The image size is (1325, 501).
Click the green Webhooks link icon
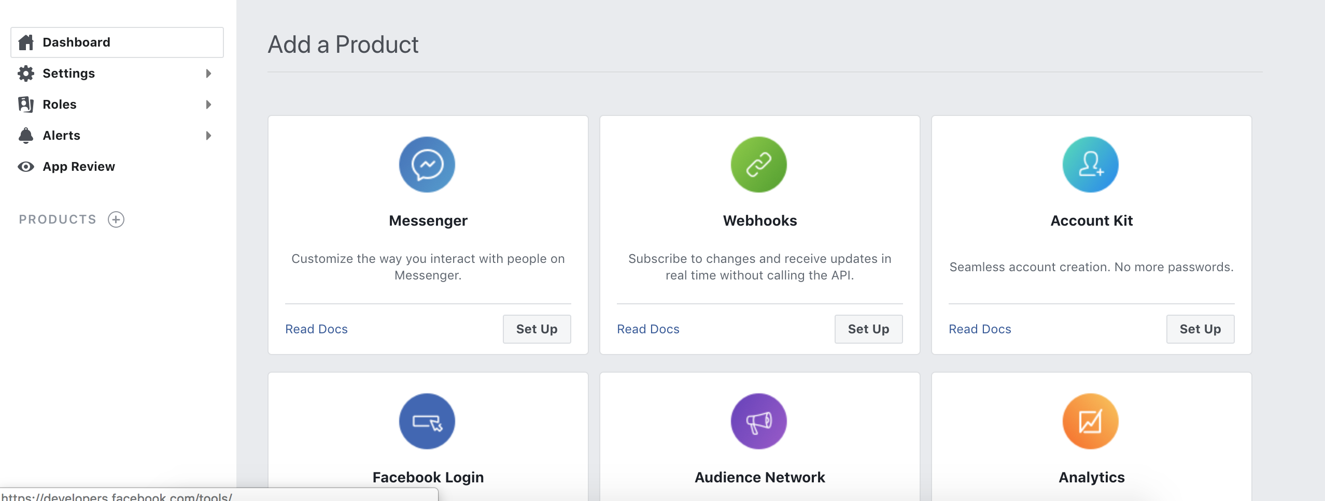pyautogui.click(x=759, y=165)
